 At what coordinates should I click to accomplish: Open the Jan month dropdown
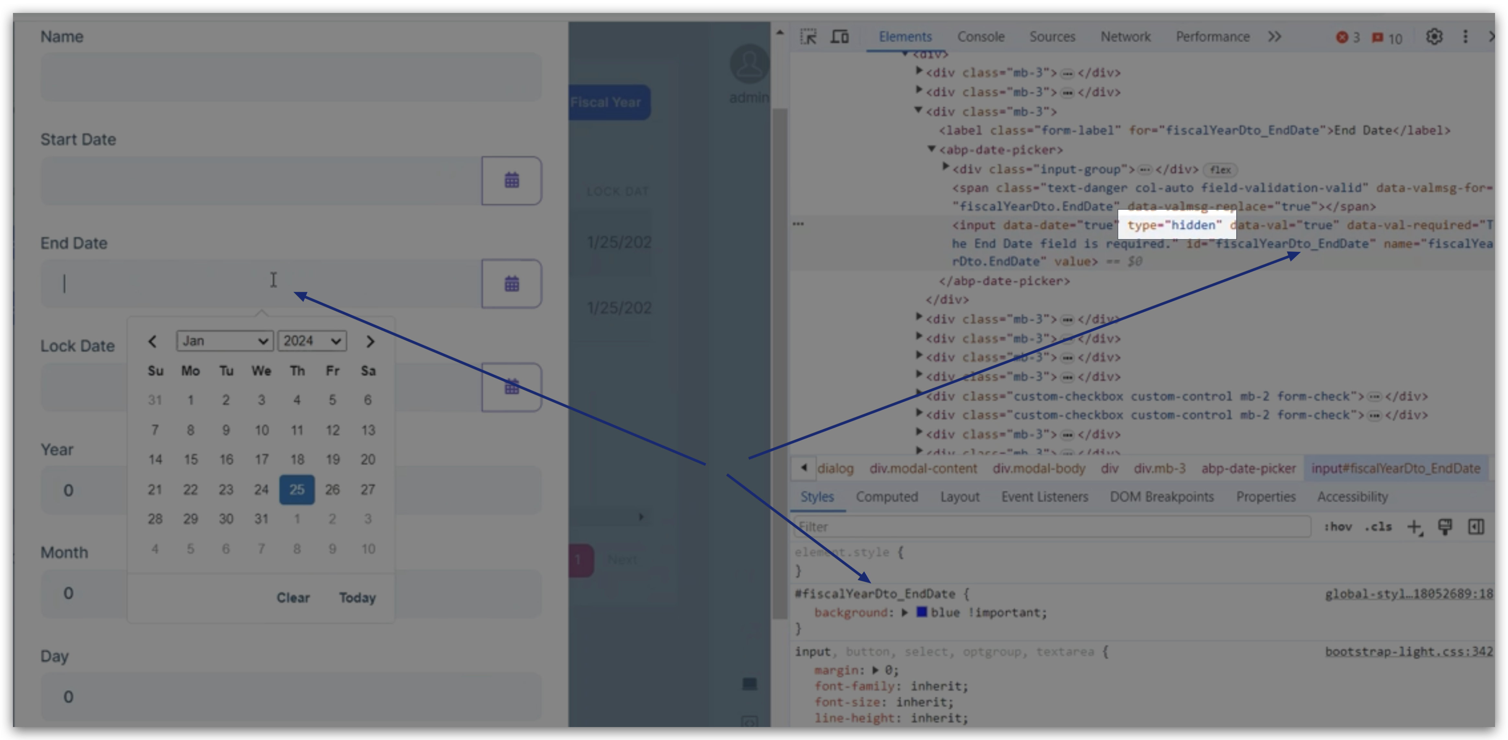pos(224,341)
